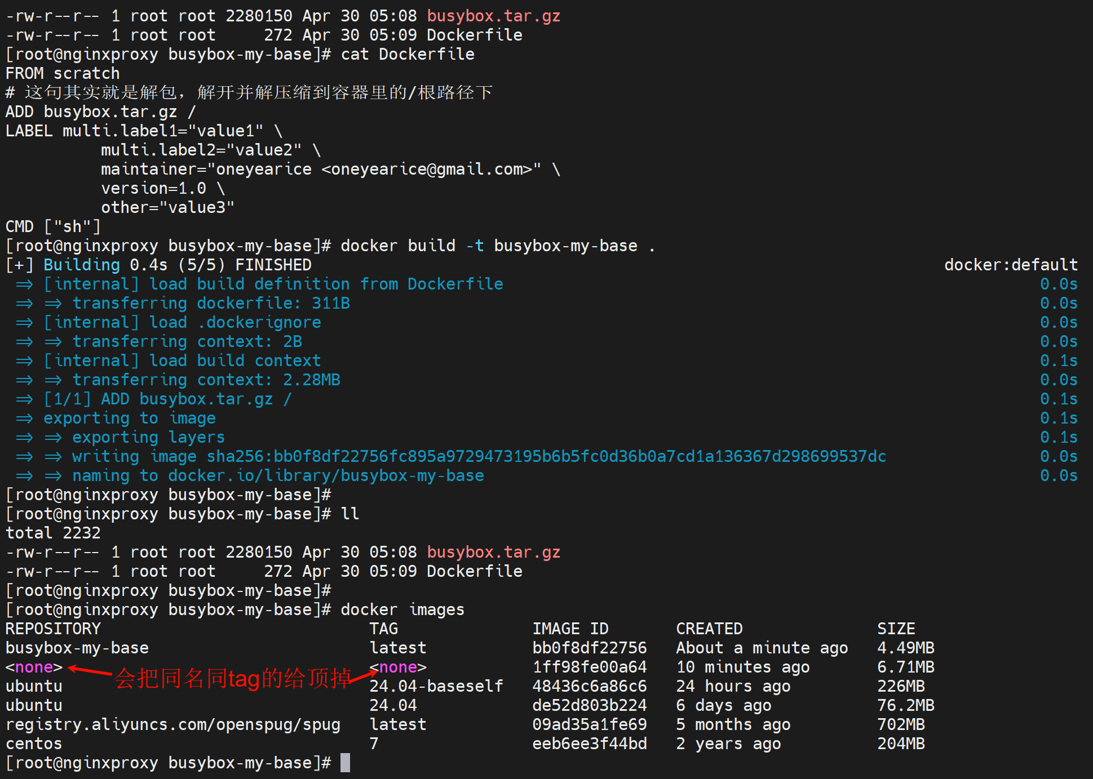The height and width of the screenshot is (779, 1093).
Task: Select image ID bb0f8df22756
Action: point(589,648)
